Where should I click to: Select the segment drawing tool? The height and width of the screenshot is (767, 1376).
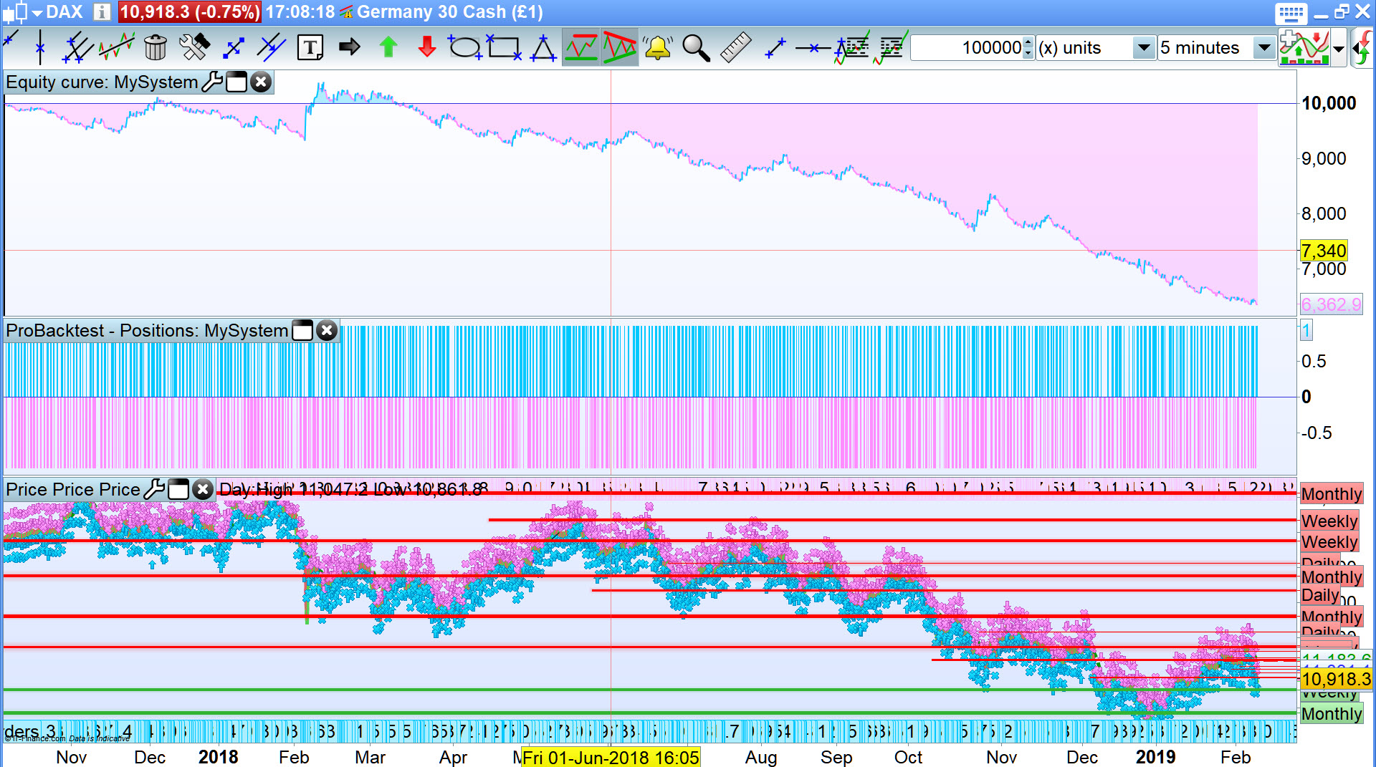tap(233, 48)
